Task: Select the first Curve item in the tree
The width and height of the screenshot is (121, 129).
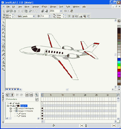Action: [x=23, y=114]
